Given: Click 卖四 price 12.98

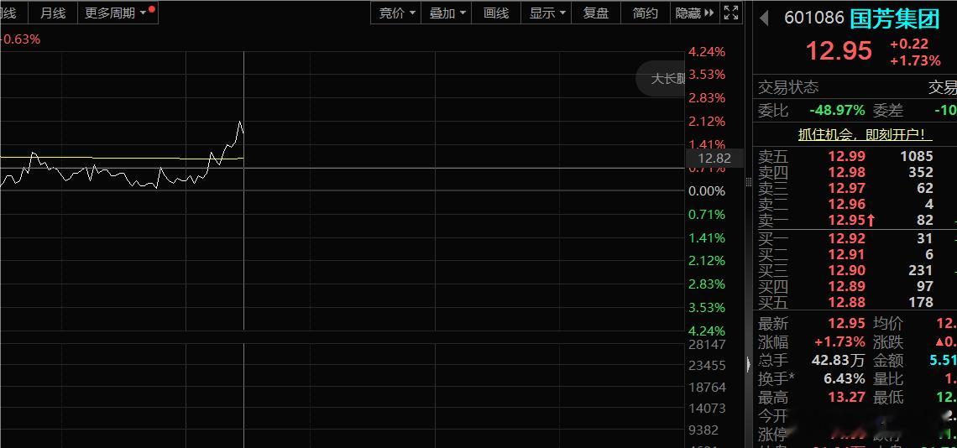Looking at the screenshot, I should (x=846, y=172).
